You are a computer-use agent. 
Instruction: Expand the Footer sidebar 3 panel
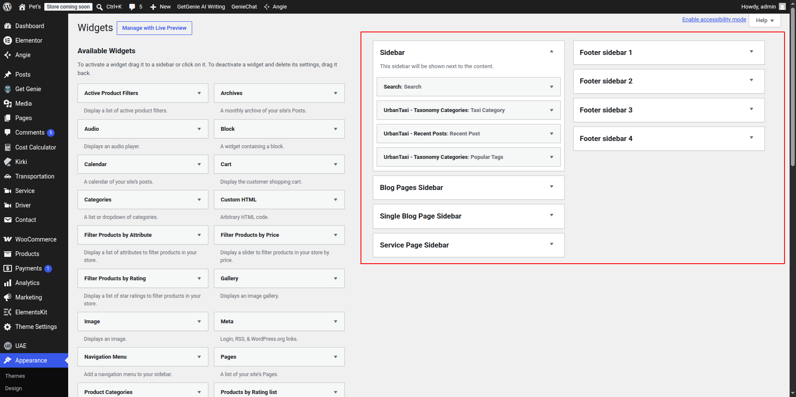pyautogui.click(x=751, y=109)
